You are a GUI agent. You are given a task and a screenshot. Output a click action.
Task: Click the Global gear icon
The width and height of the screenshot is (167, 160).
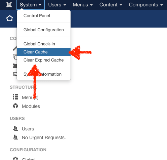(15, 158)
